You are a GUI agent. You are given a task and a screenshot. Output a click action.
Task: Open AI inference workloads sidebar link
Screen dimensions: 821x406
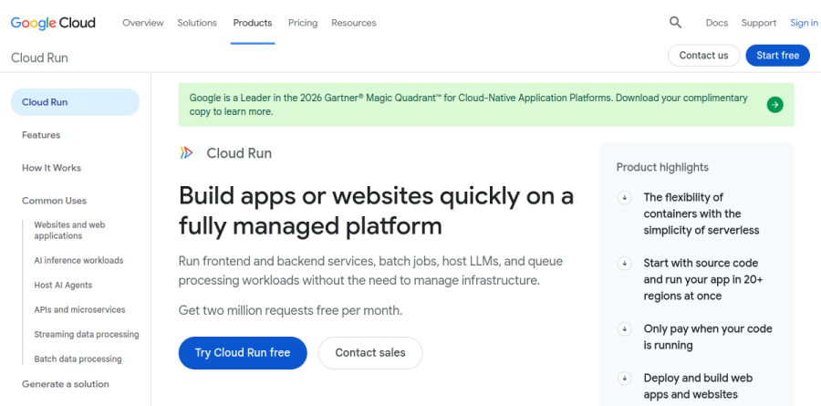(x=78, y=260)
